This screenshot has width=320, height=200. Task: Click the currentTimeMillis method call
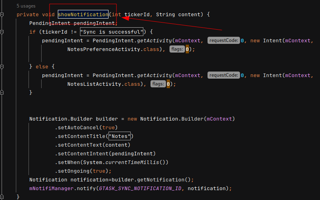132,162
